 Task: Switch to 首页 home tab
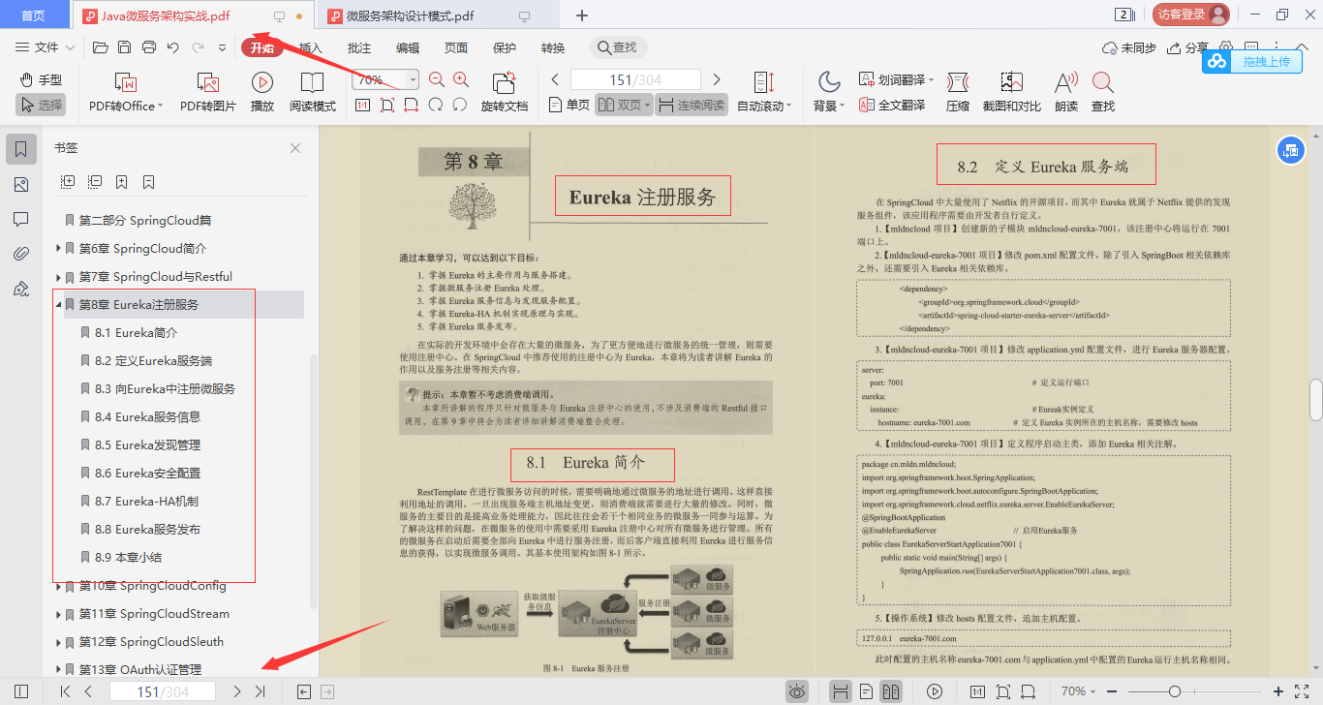pos(33,15)
